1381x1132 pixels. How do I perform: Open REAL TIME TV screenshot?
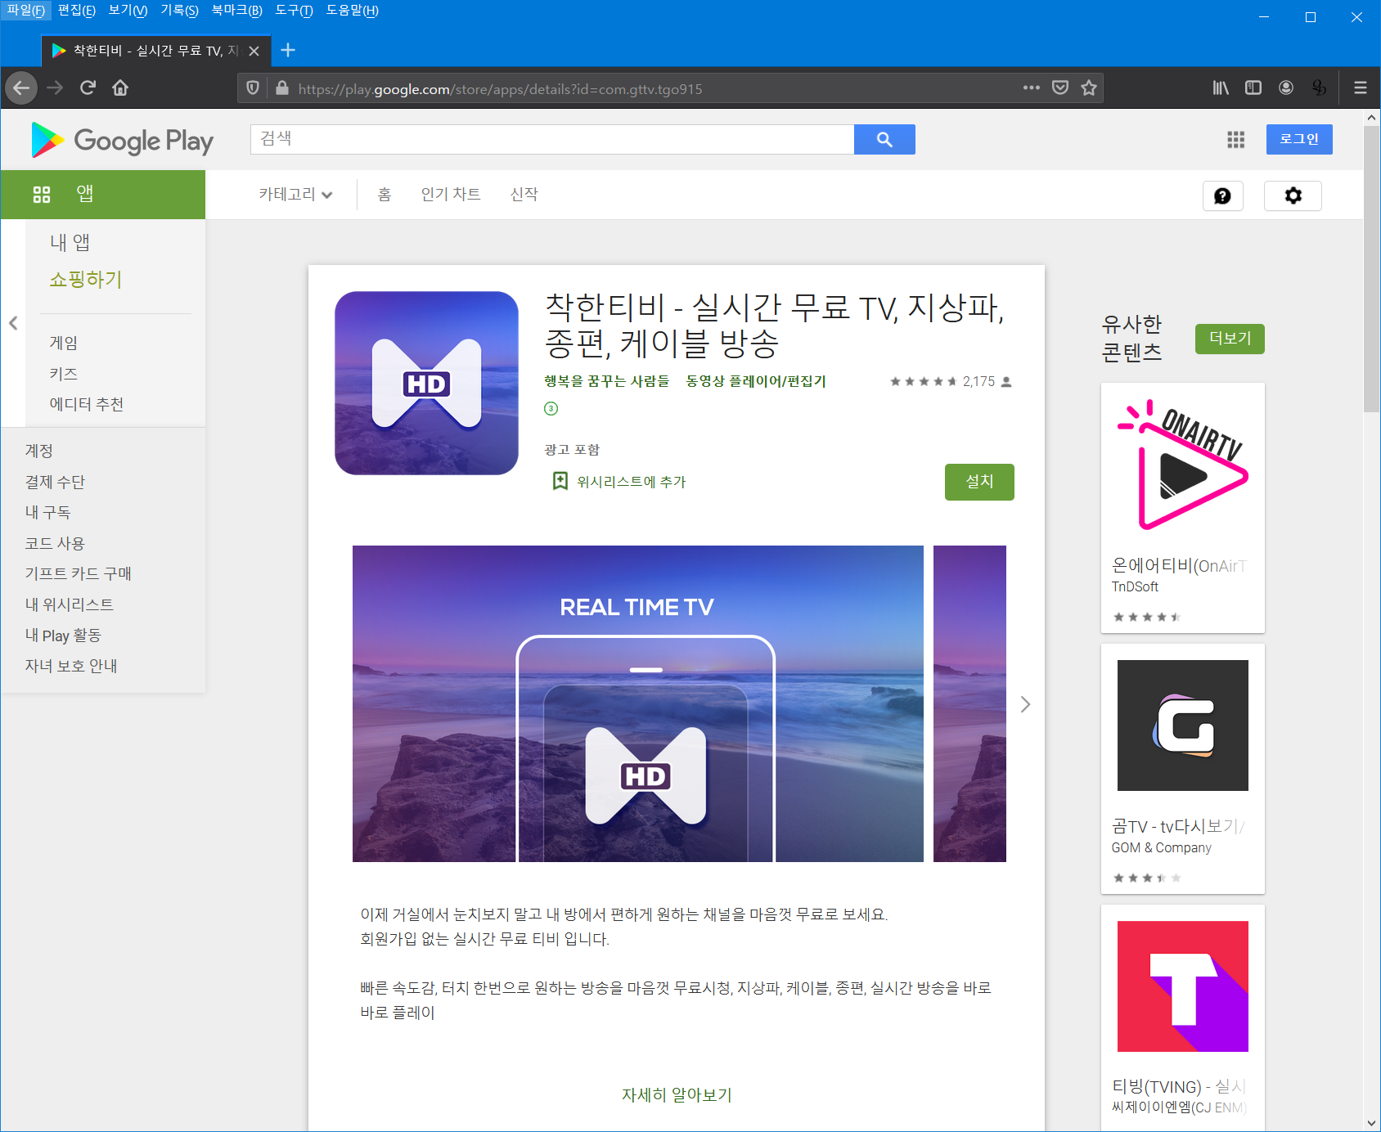click(638, 703)
